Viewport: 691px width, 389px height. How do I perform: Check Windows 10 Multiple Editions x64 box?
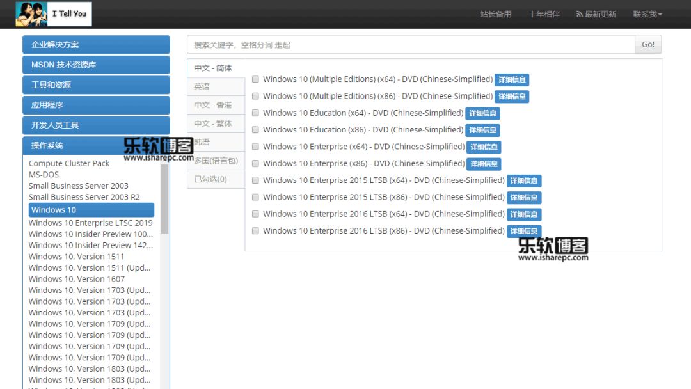tap(255, 79)
